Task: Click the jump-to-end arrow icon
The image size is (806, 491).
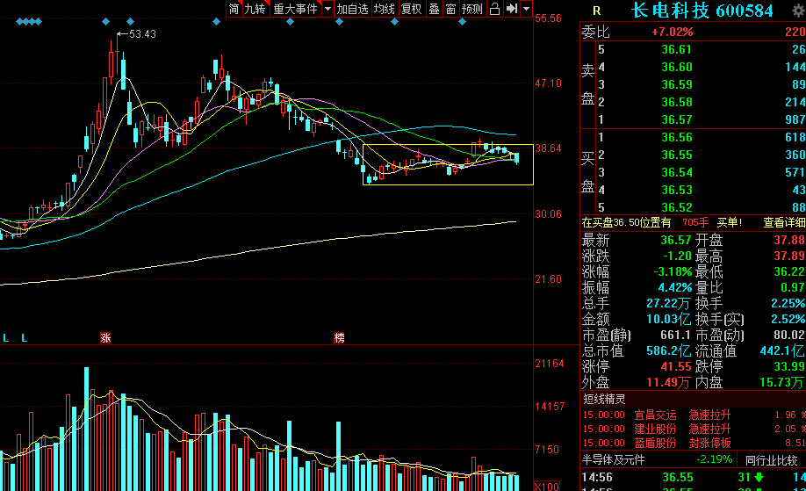Action: (x=512, y=9)
